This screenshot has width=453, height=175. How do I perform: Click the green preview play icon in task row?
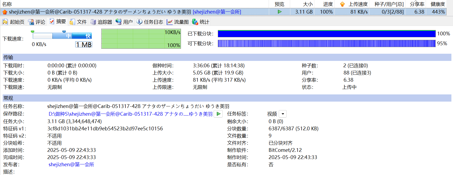point(280,12)
